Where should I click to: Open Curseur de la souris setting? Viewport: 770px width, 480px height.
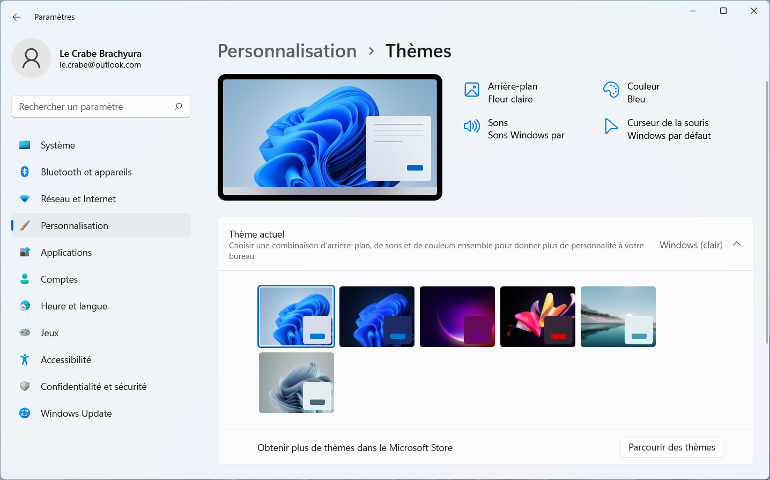tap(657, 129)
